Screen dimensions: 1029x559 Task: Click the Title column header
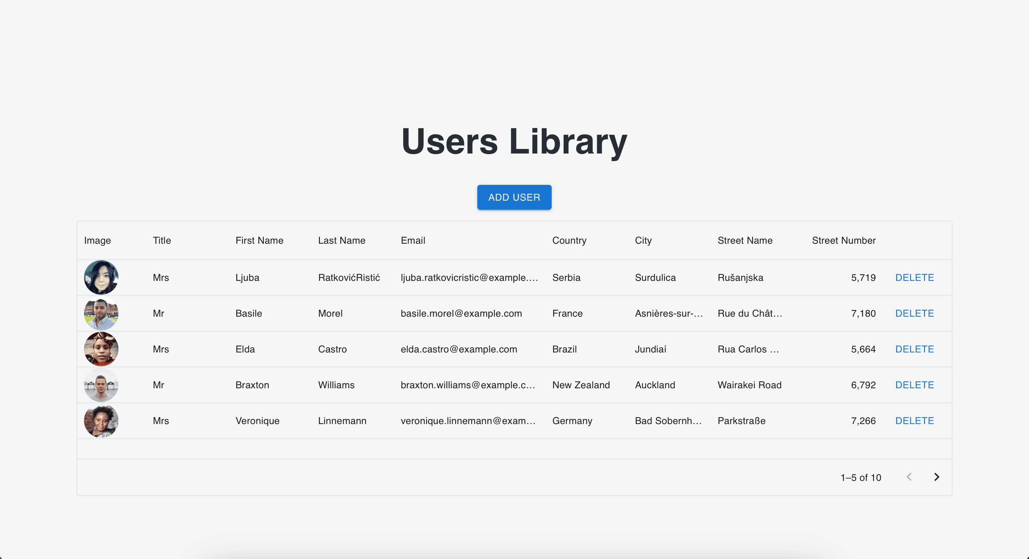pos(162,240)
